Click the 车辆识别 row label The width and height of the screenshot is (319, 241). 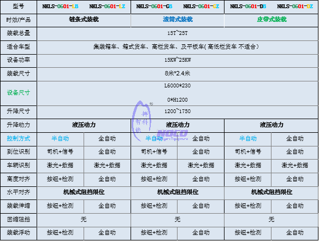click(x=19, y=165)
